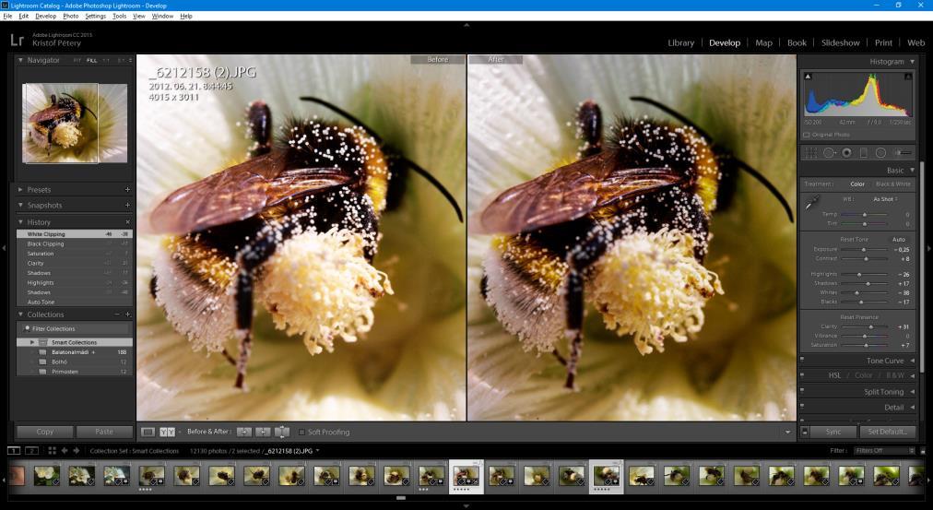Toggle shadow clipping indicator in histogram
This screenshot has height=510, width=933.
808,77
